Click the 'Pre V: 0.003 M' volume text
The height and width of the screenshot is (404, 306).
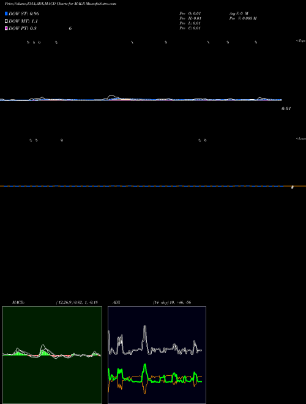tap(243, 18)
